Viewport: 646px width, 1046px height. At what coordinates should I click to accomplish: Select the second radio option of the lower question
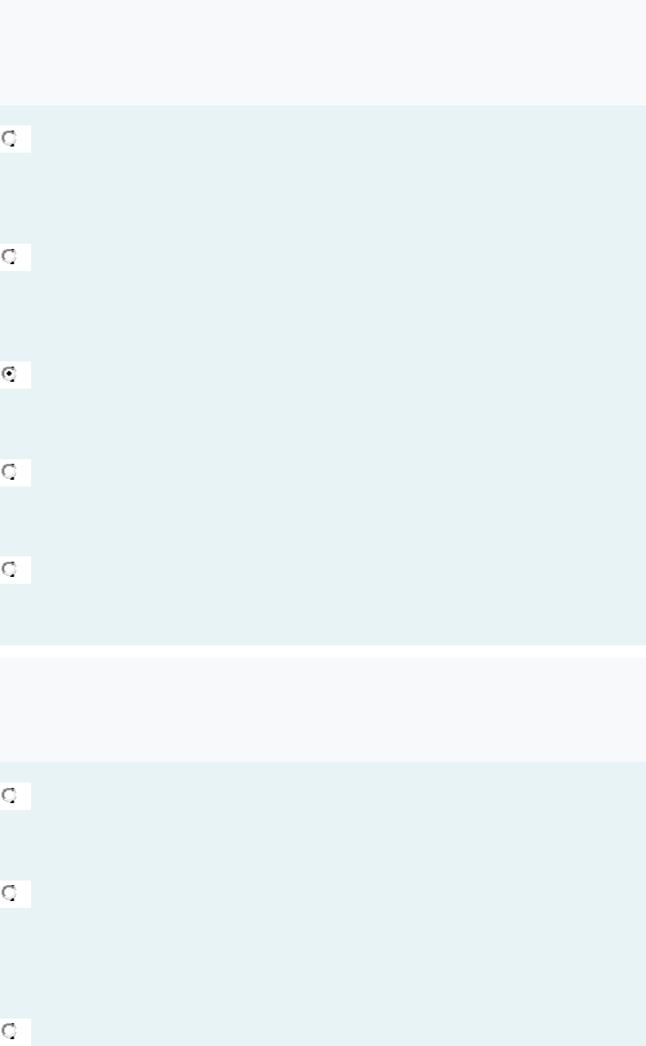pyautogui.click(x=9, y=893)
